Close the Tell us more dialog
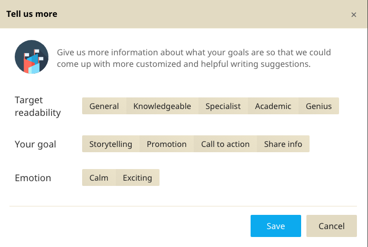The height and width of the screenshot is (247, 368). pyautogui.click(x=354, y=15)
